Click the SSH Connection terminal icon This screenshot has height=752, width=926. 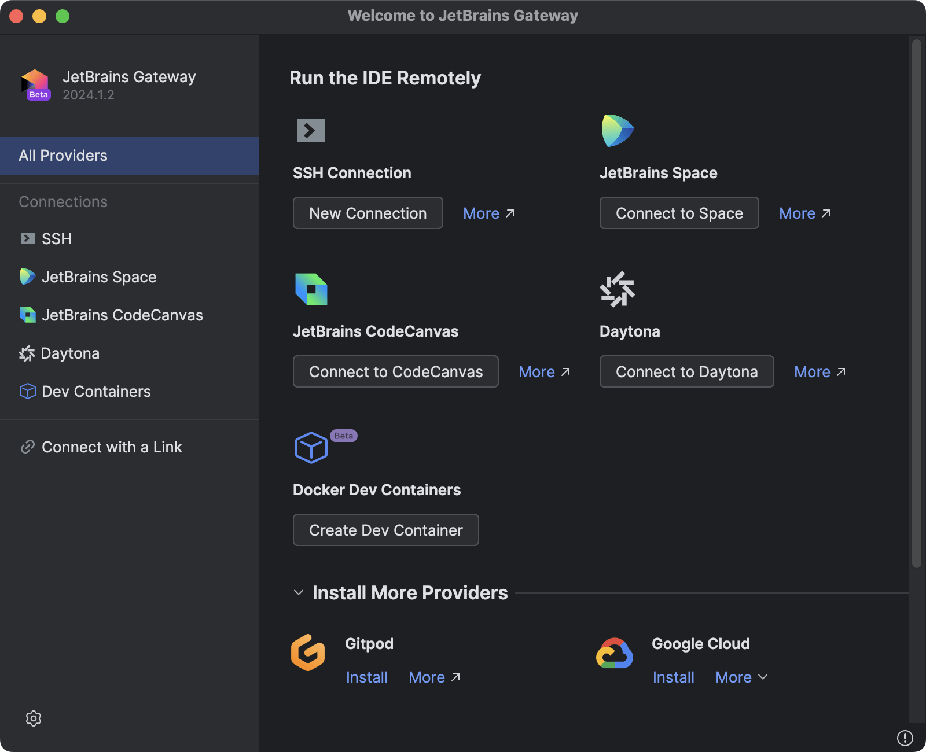pos(311,131)
